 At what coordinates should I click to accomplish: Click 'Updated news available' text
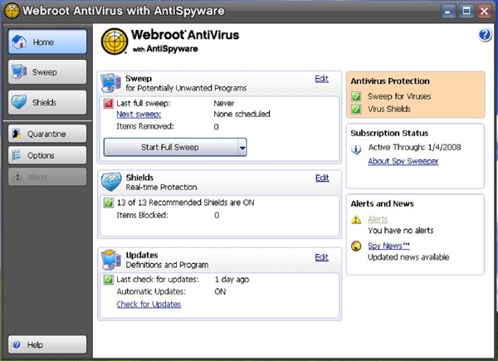point(408,257)
